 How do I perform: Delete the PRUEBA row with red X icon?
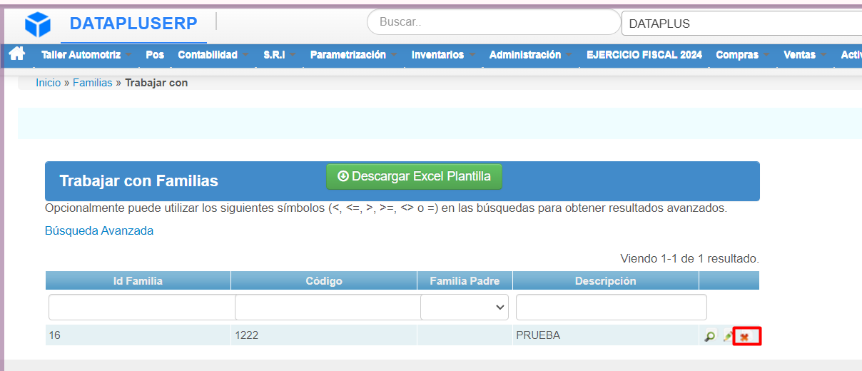coord(744,336)
